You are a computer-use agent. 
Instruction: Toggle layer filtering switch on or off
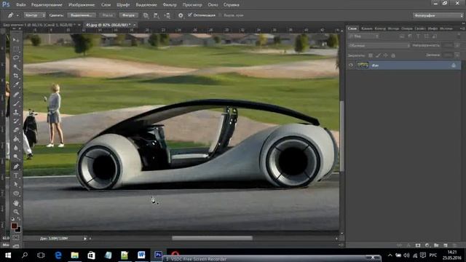click(x=458, y=36)
